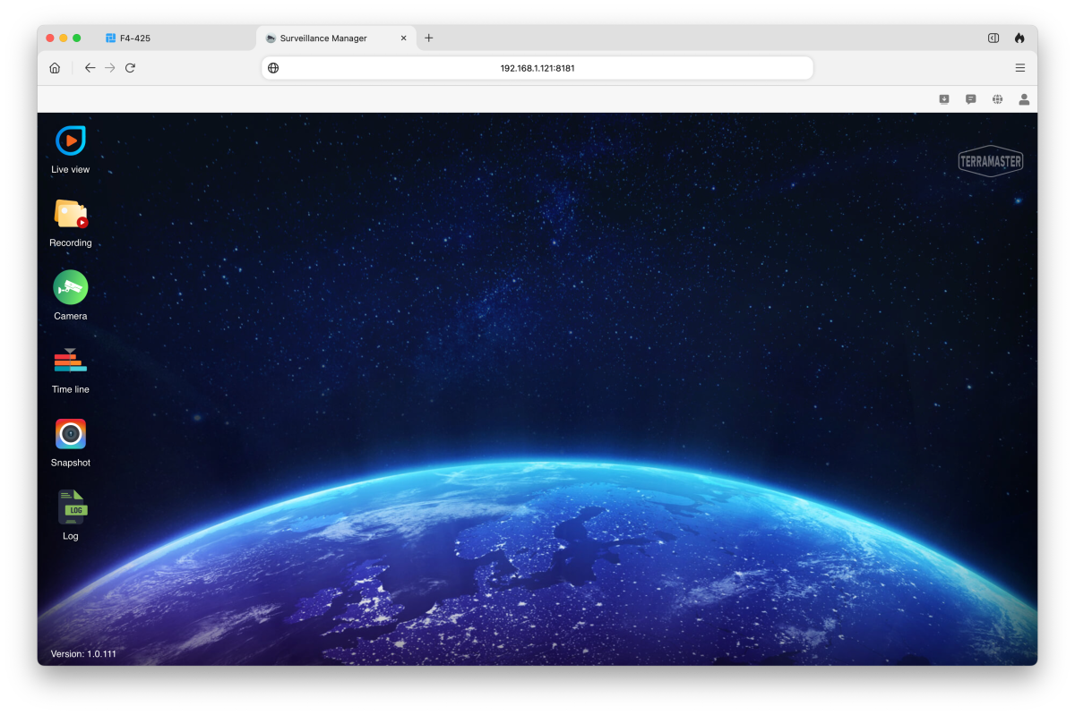1075x715 pixels.
Task: Open the messages speech-bubble icon
Action: click(971, 99)
